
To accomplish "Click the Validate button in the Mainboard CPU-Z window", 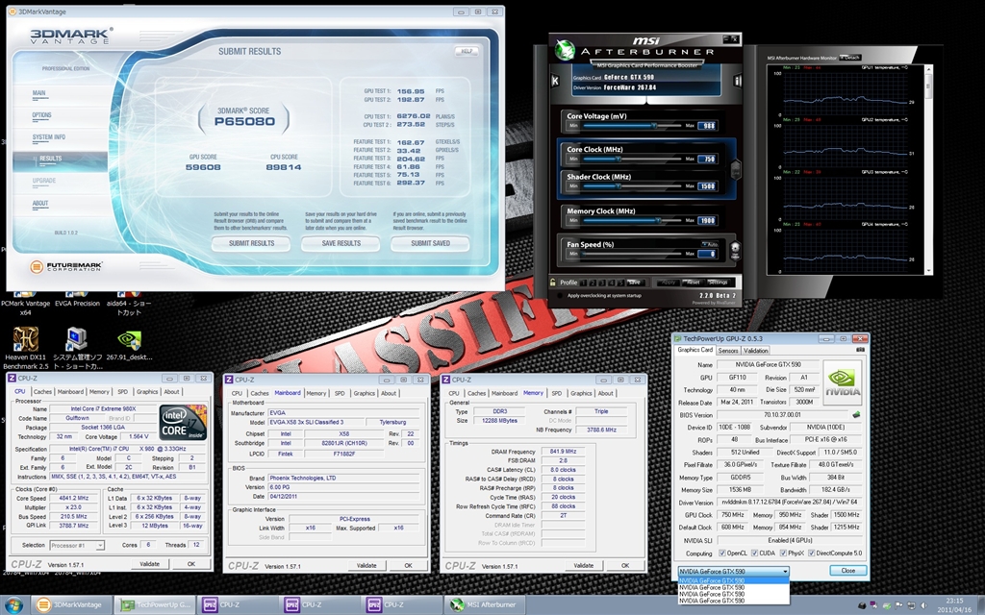I will (366, 565).
